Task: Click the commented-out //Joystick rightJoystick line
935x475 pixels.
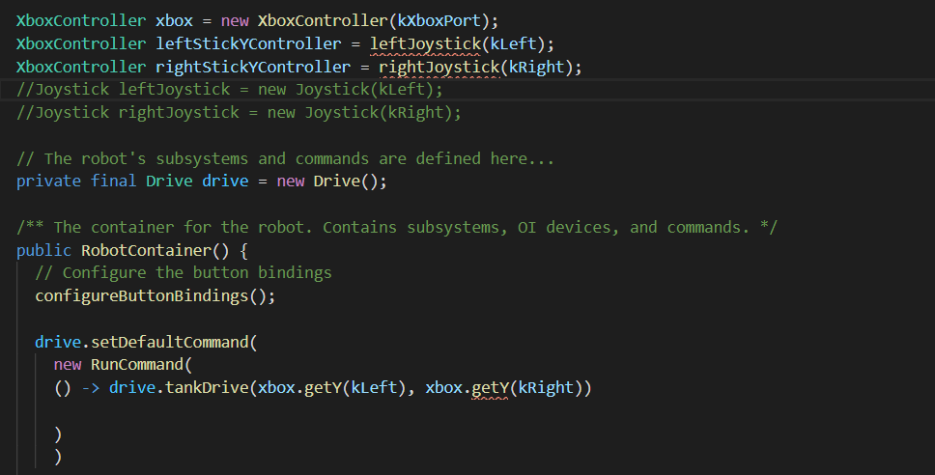Action: (239, 113)
